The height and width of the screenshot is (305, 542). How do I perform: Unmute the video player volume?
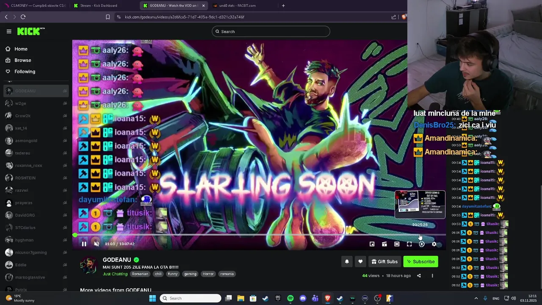pyautogui.click(x=97, y=244)
